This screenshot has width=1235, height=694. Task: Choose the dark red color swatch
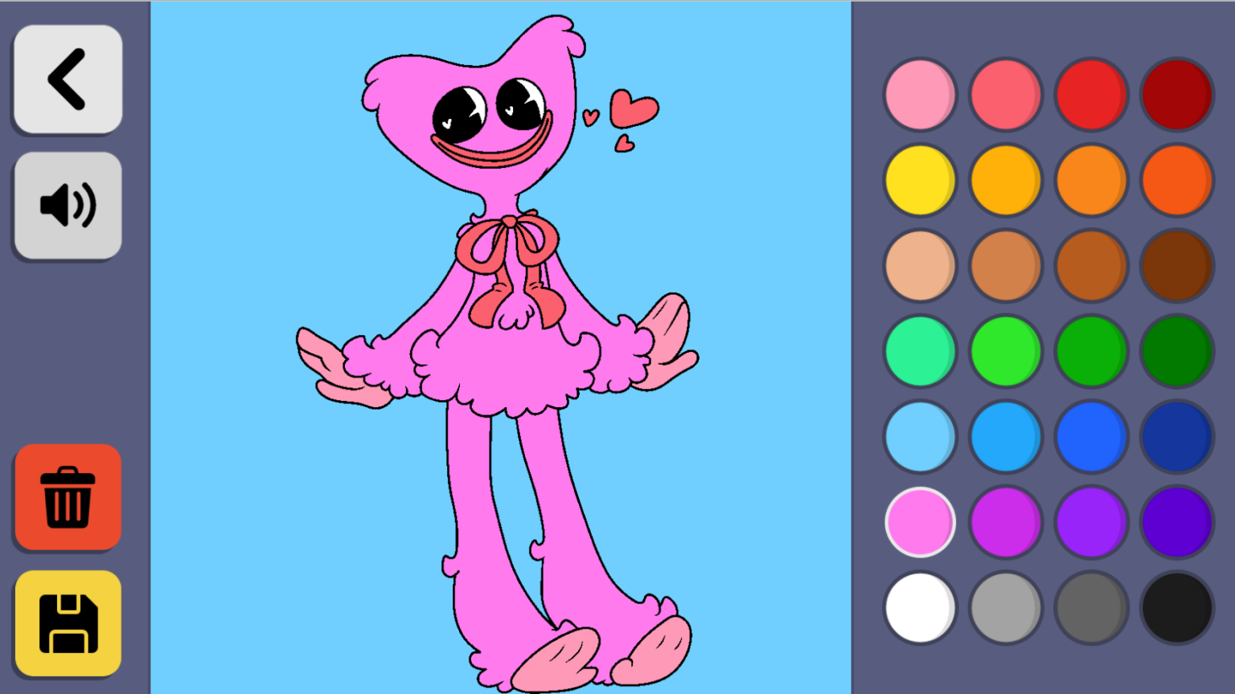click(1176, 95)
